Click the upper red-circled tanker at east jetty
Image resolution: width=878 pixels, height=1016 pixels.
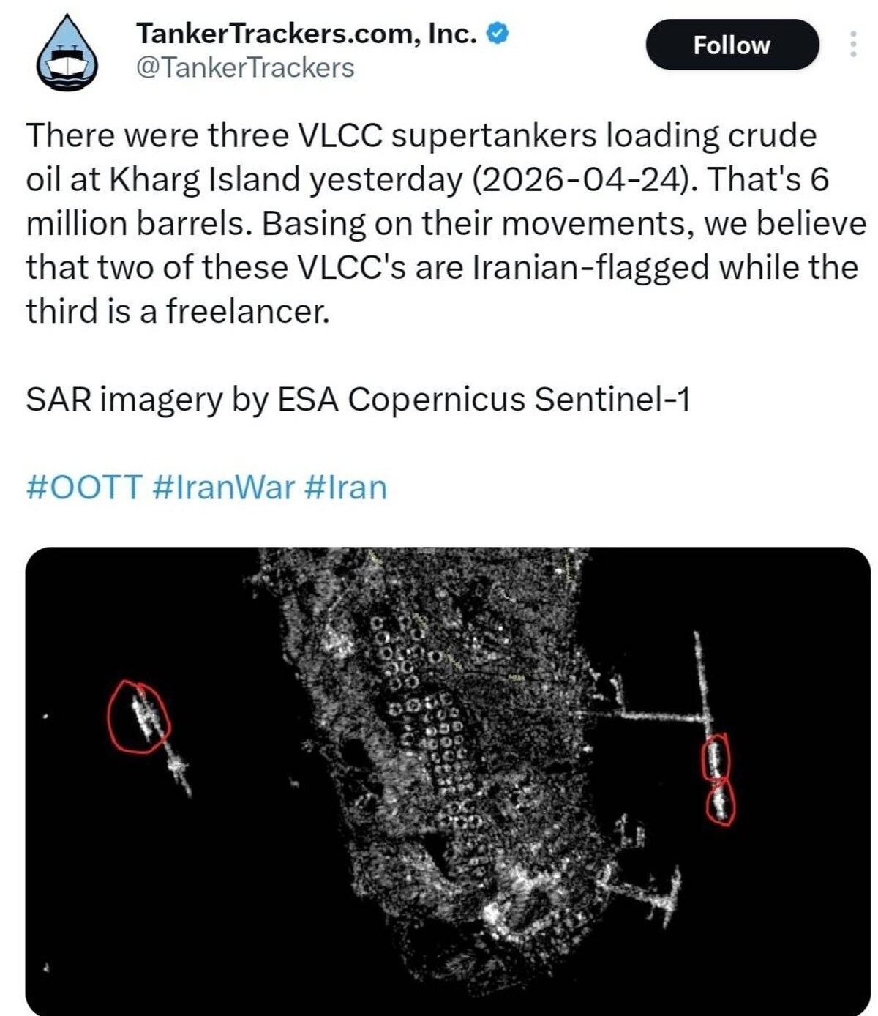click(x=716, y=758)
